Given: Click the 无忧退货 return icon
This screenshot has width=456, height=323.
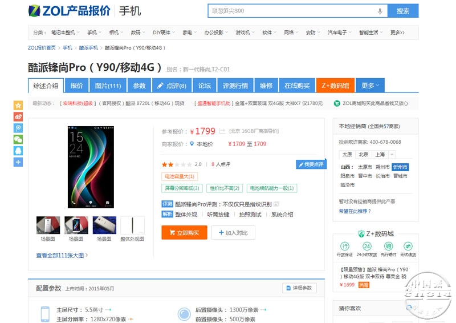Looking at the screenshot, I should [408, 246].
